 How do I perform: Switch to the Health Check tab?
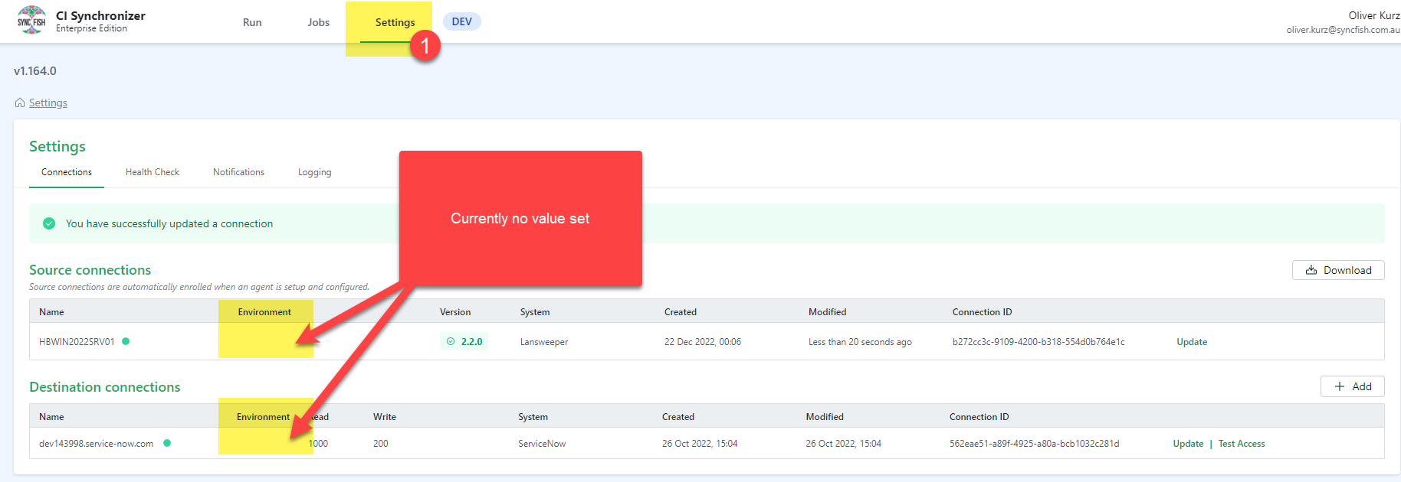[153, 172]
